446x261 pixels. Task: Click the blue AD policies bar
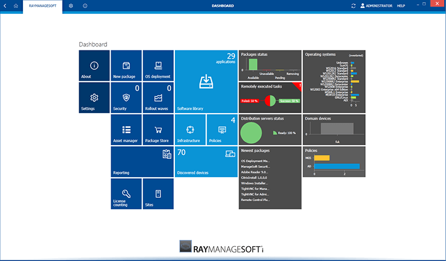[x=337, y=166]
